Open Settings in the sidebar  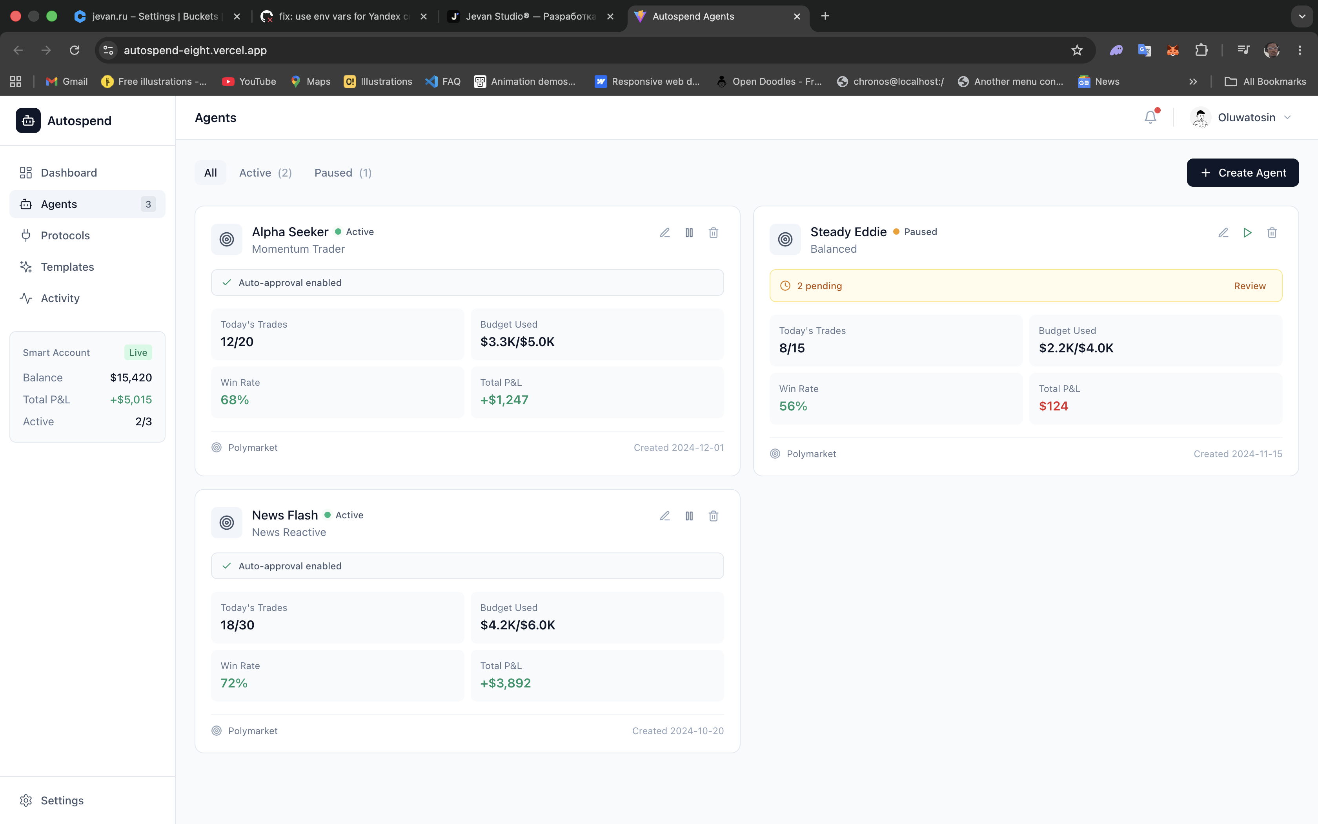(x=87, y=800)
